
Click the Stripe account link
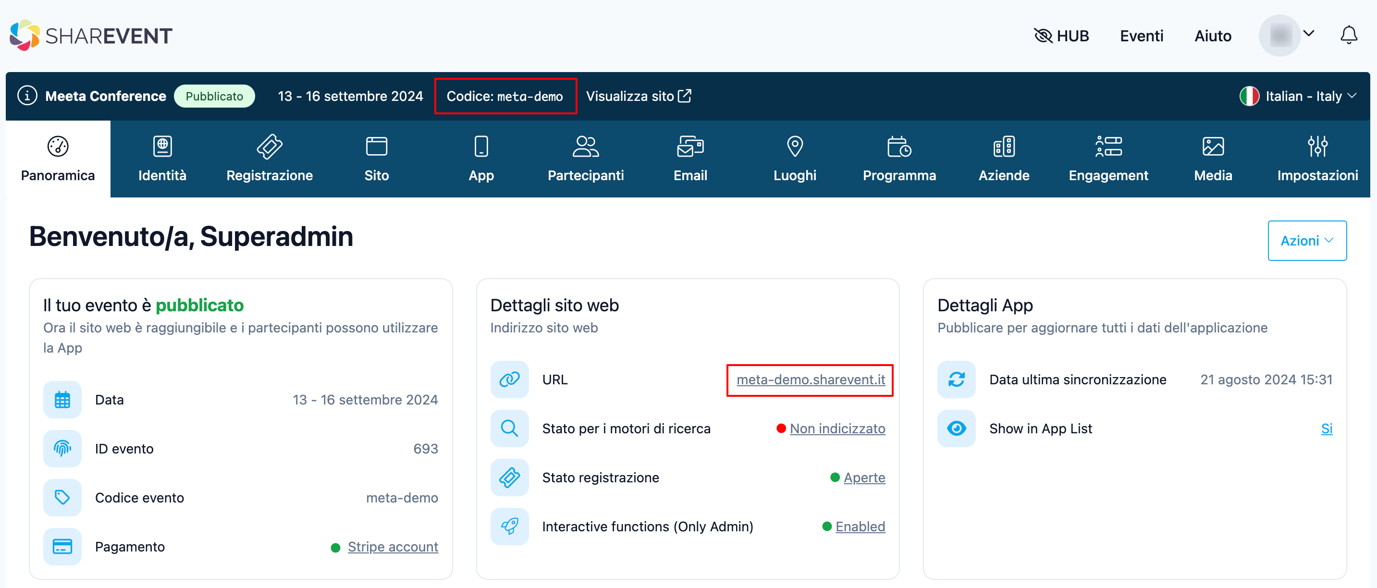[393, 547]
